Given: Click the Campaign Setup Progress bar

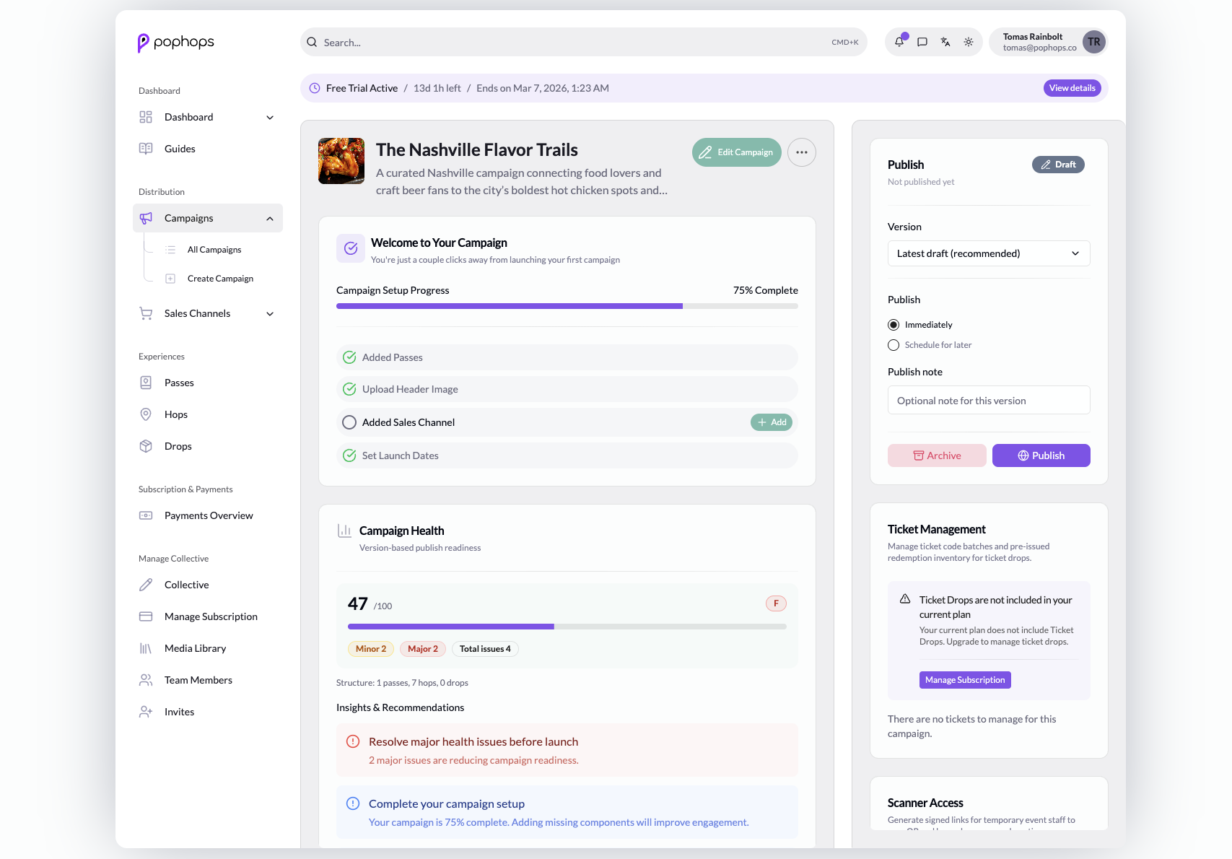Looking at the screenshot, I should tap(567, 305).
